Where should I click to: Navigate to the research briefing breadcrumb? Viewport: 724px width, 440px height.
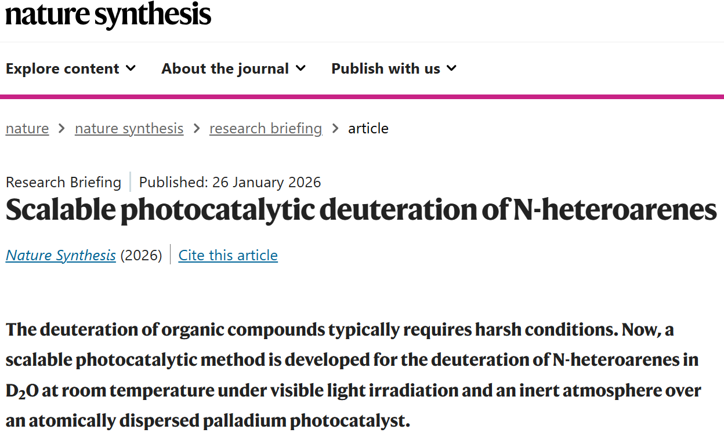coord(266,128)
